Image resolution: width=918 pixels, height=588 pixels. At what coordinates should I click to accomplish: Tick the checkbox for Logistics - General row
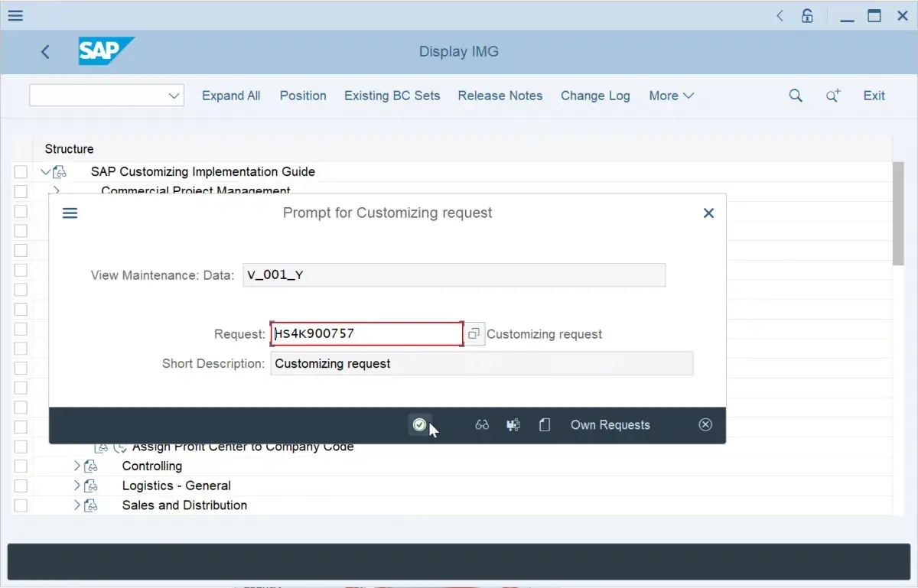(21, 486)
